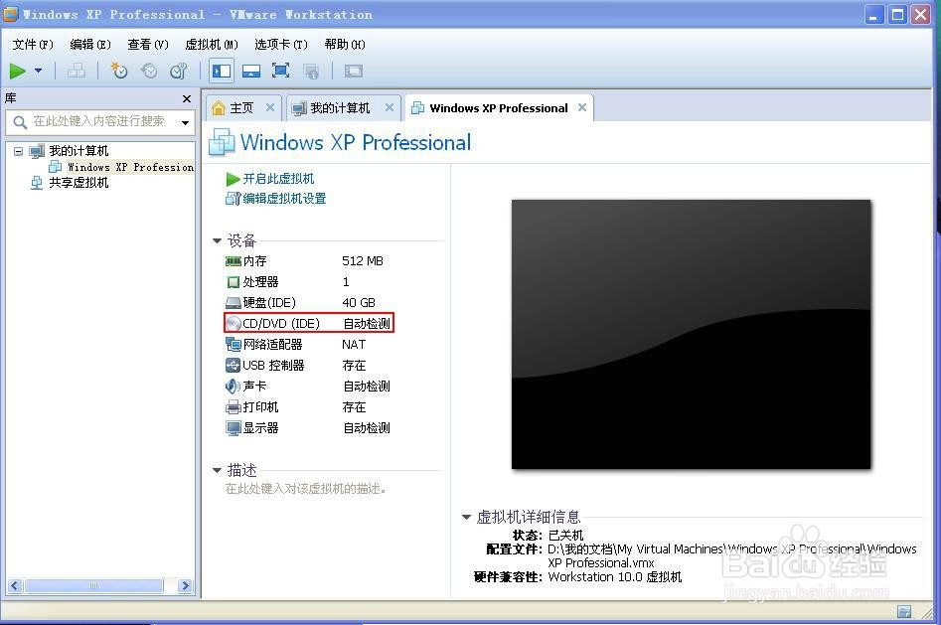The image size is (941, 625).
Task: Toggle the library panel with the sidebar icon
Action: click(x=221, y=71)
